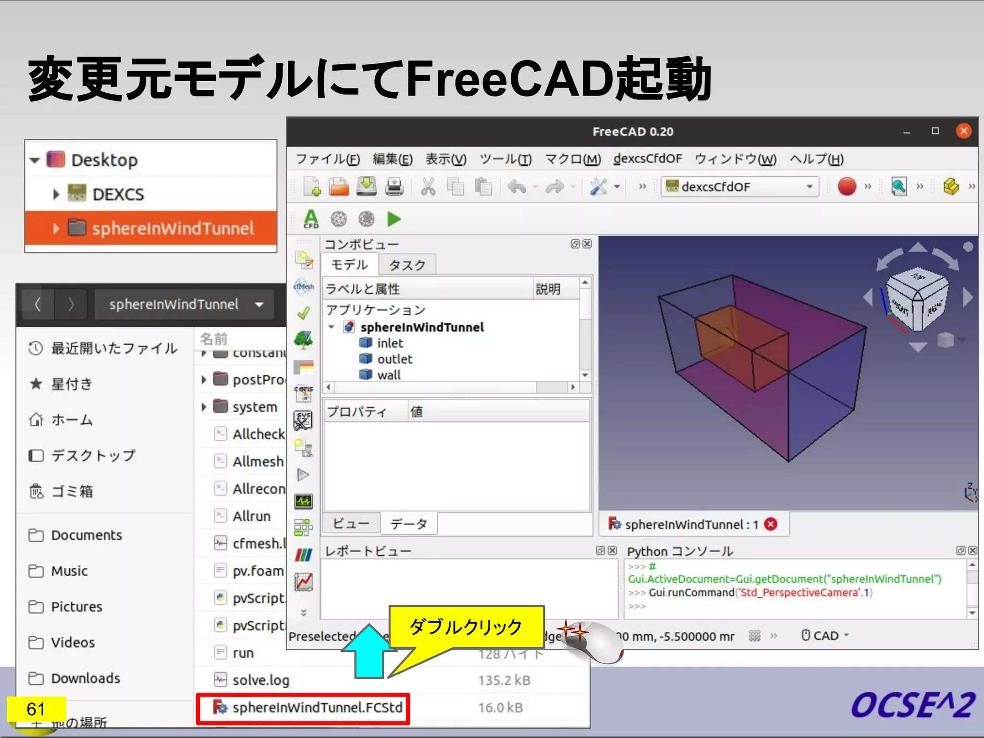Image resolution: width=984 pixels, height=738 pixels.
Task: Click the forward button in file manager
Action: [71, 304]
